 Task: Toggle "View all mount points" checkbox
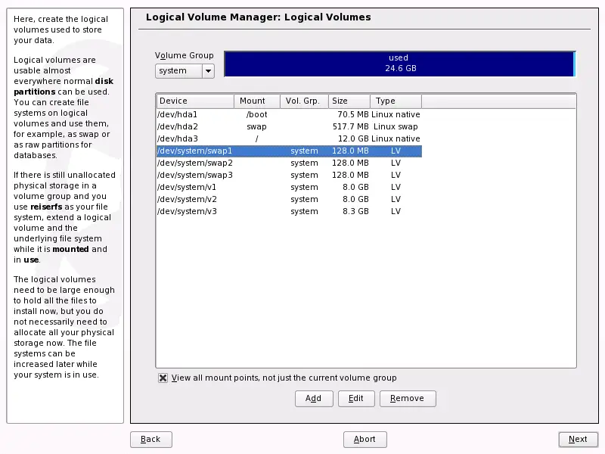(x=163, y=378)
